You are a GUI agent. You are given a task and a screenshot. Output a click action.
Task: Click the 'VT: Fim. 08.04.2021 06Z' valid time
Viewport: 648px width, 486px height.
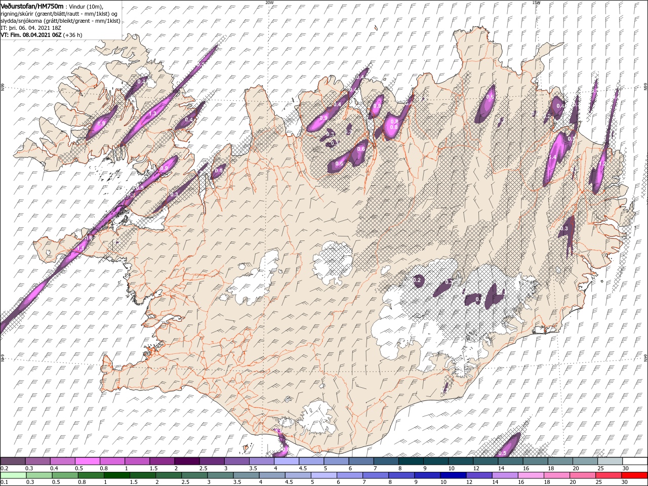pos(32,35)
